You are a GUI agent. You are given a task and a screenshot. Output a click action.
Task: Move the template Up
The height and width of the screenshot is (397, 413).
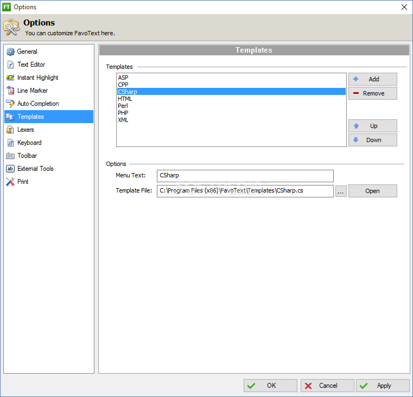click(373, 126)
